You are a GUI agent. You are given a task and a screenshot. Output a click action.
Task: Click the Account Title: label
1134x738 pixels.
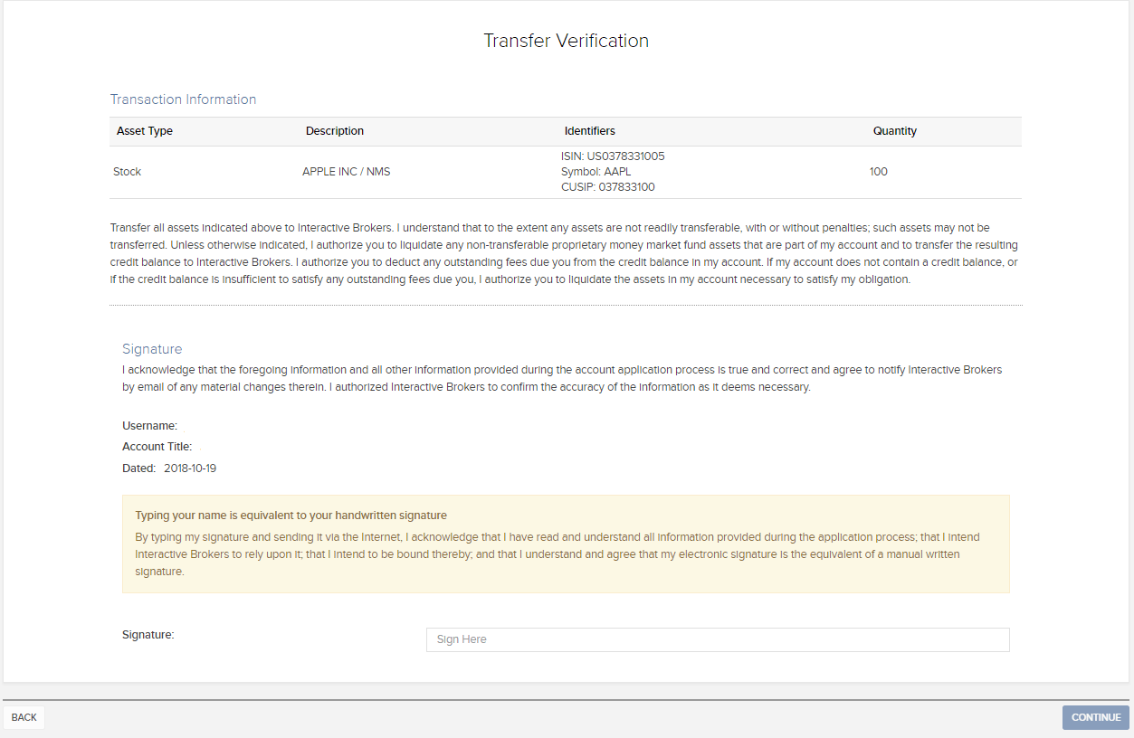(x=157, y=447)
